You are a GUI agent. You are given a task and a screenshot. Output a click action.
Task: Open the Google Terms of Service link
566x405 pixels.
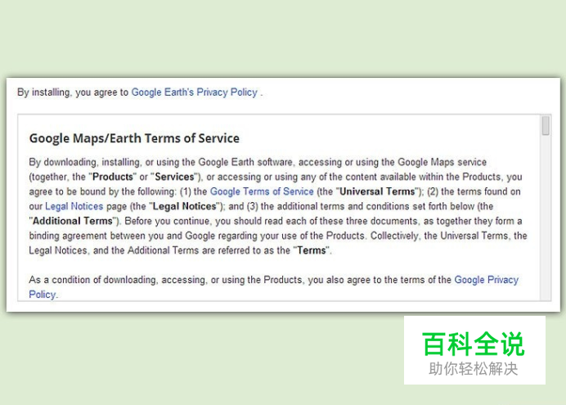click(x=262, y=191)
